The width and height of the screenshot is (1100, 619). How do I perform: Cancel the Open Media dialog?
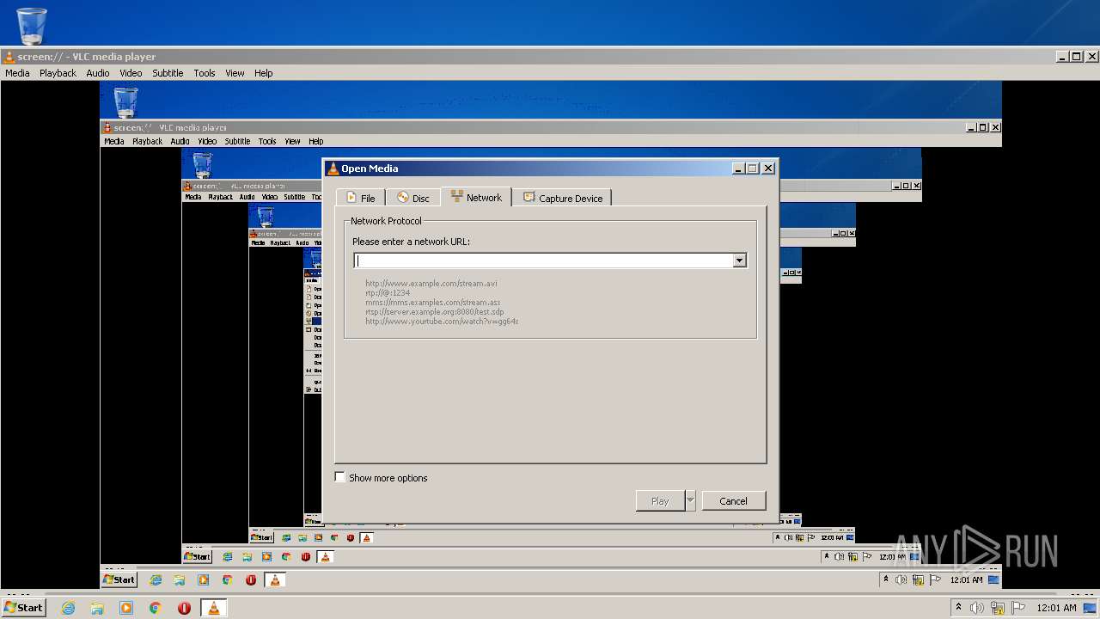click(x=733, y=500)
